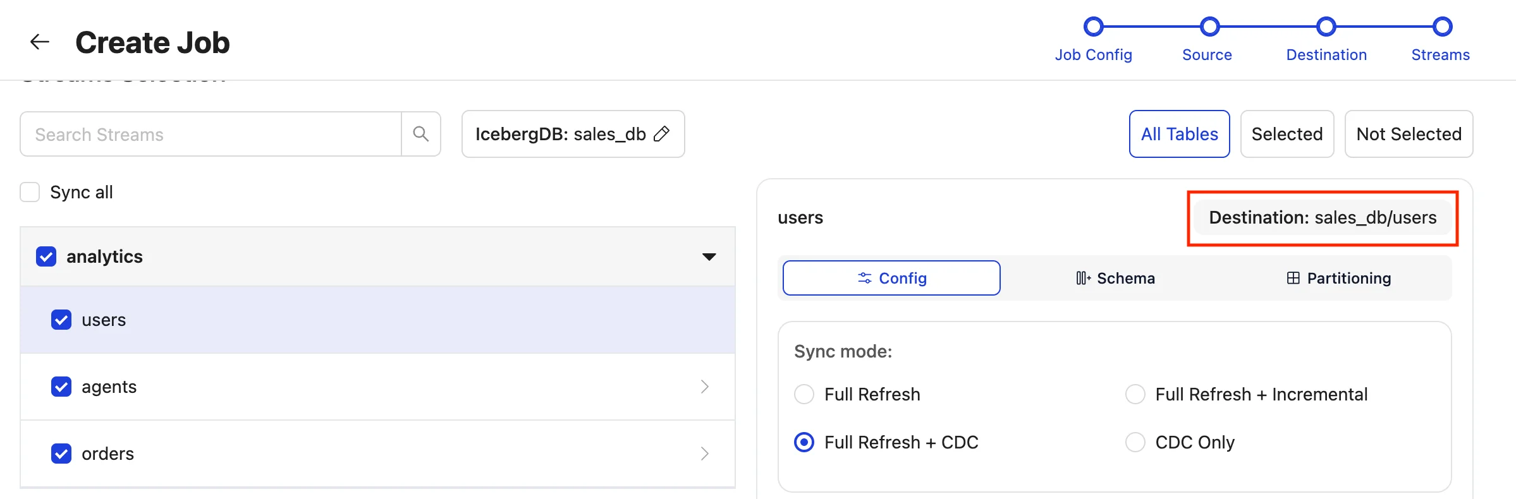This screenshot has width=1516, height=499.
Task: Expand the orders stream chevron
Action: point(705,454)
